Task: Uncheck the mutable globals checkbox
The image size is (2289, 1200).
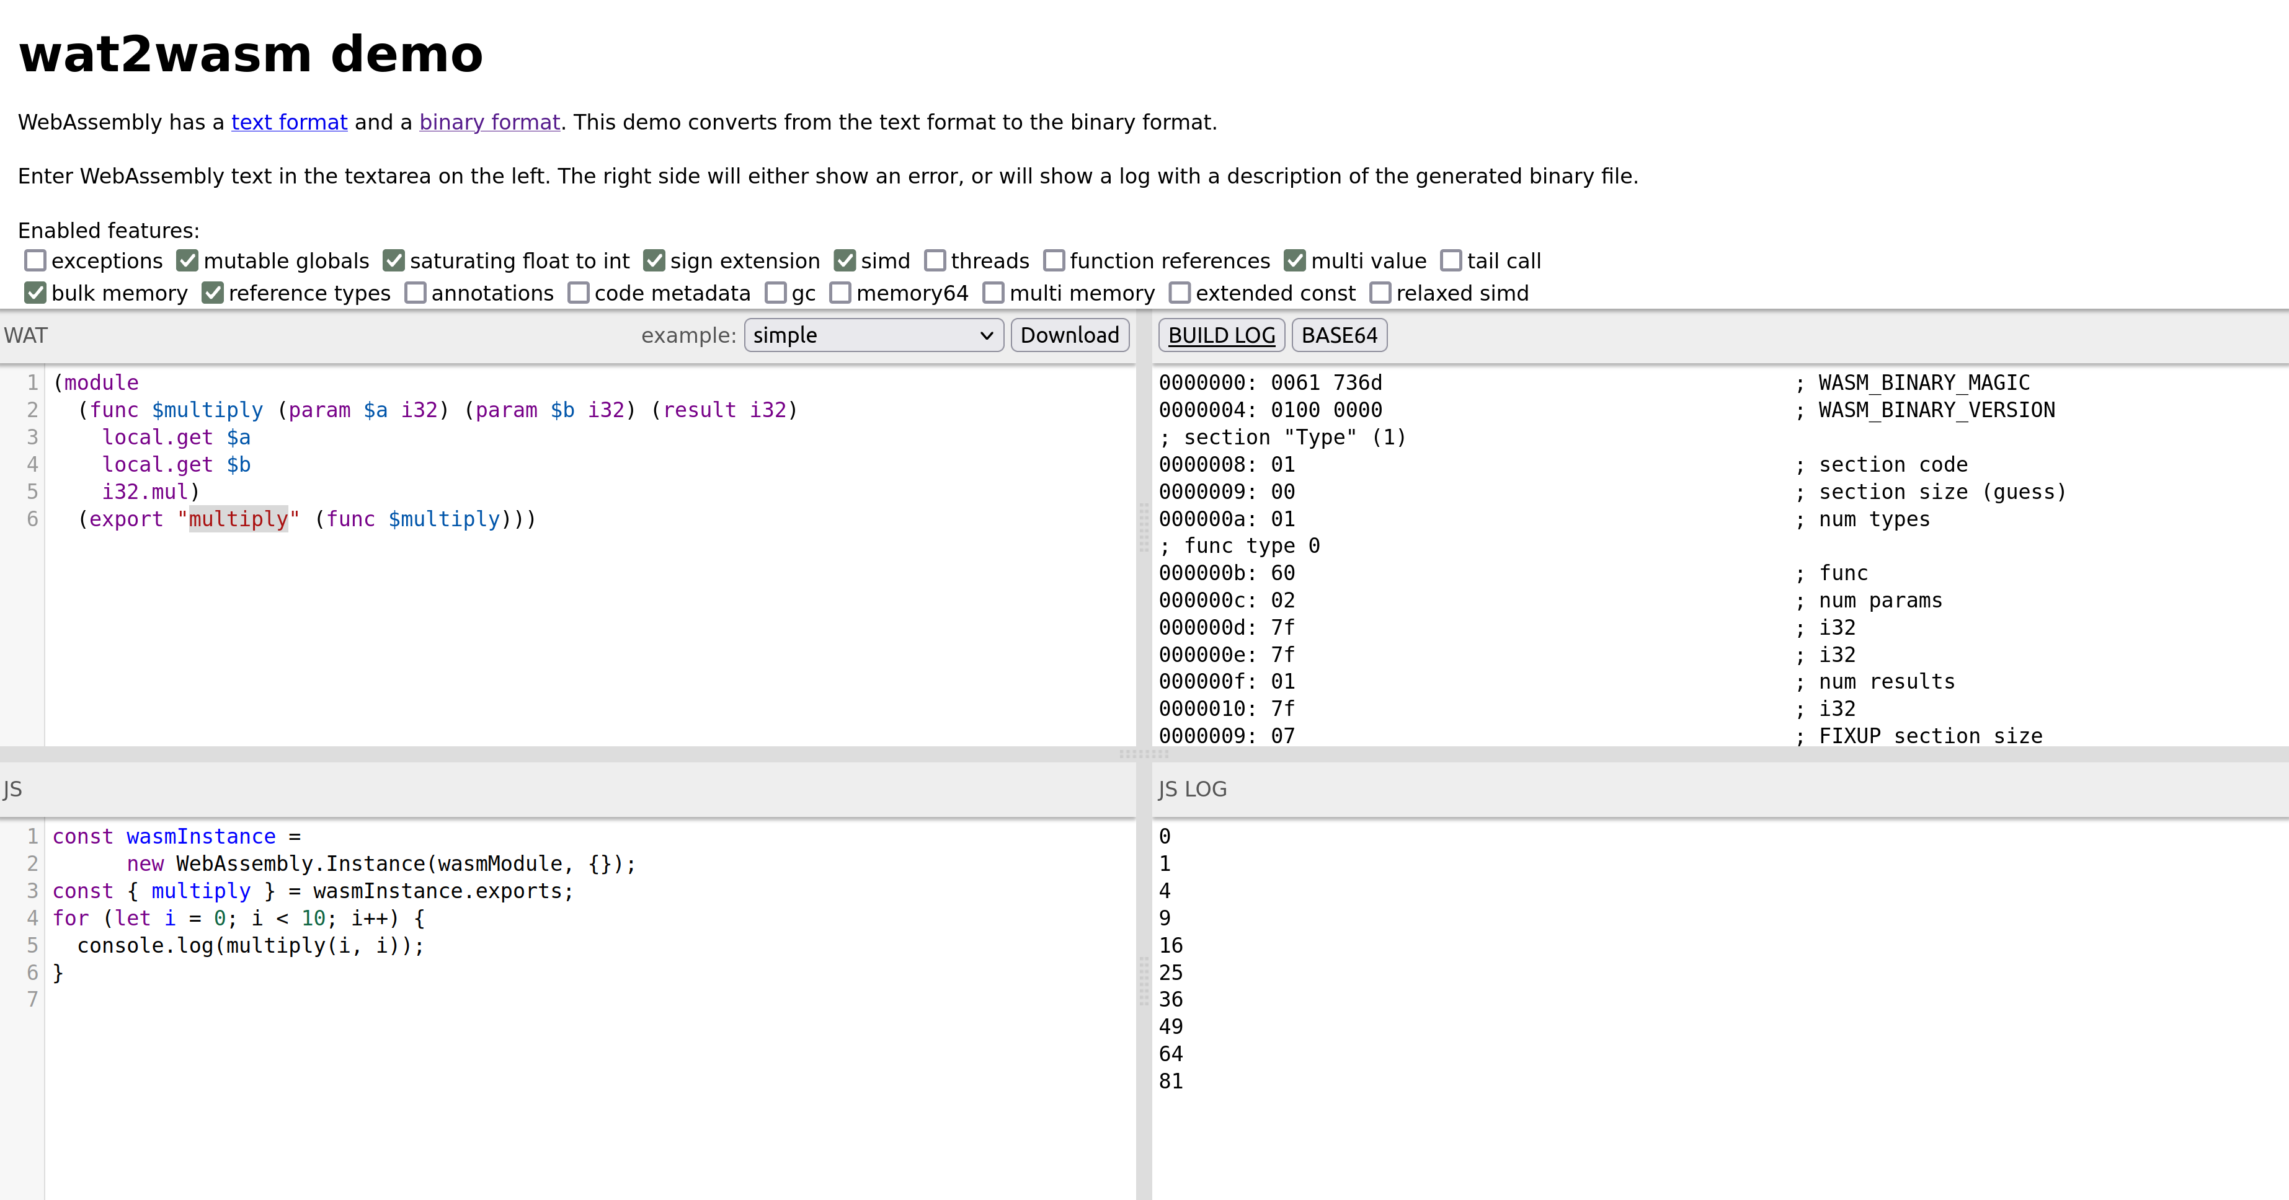Action: point(187,260)
